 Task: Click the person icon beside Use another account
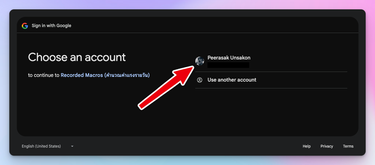pos(200,80)
